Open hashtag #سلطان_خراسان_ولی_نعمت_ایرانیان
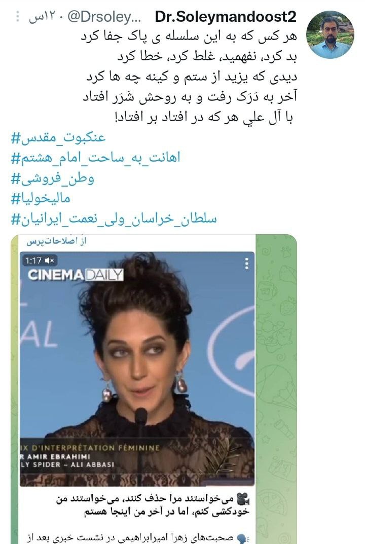The image size is (365, 544). click(114, 219)
